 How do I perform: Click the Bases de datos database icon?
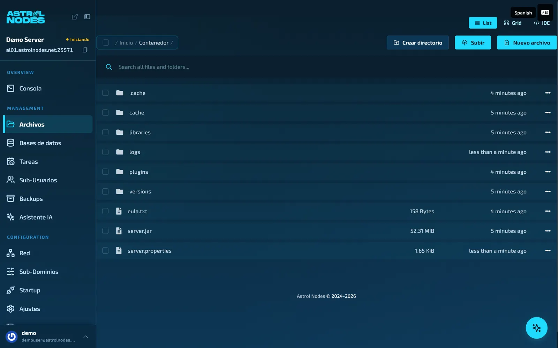(x=10, y=143)
